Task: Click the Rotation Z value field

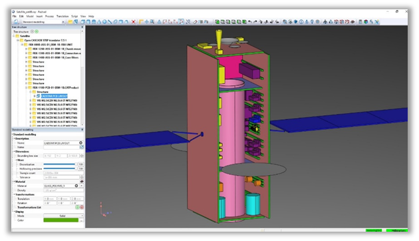Action: 77,203
